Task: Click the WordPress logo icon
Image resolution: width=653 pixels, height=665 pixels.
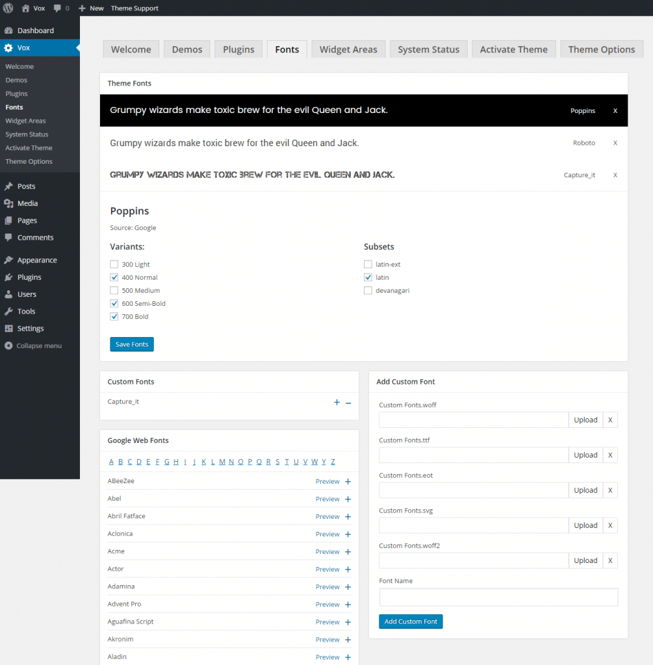Action: (8, 8)
